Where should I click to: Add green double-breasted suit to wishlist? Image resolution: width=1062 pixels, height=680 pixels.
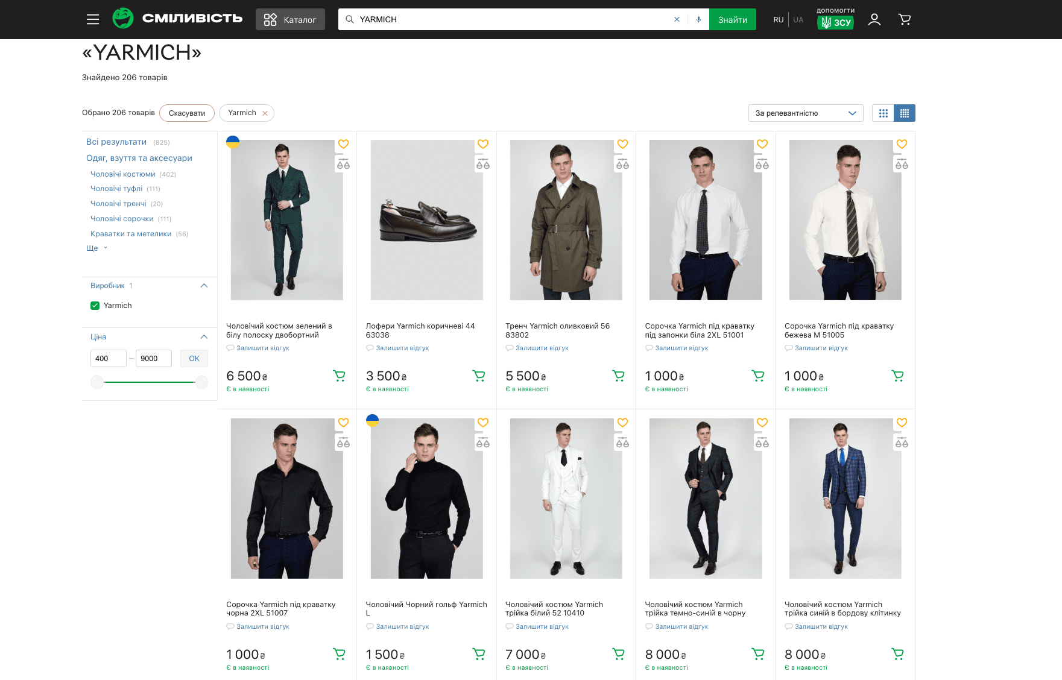click(x=343, y=144)
